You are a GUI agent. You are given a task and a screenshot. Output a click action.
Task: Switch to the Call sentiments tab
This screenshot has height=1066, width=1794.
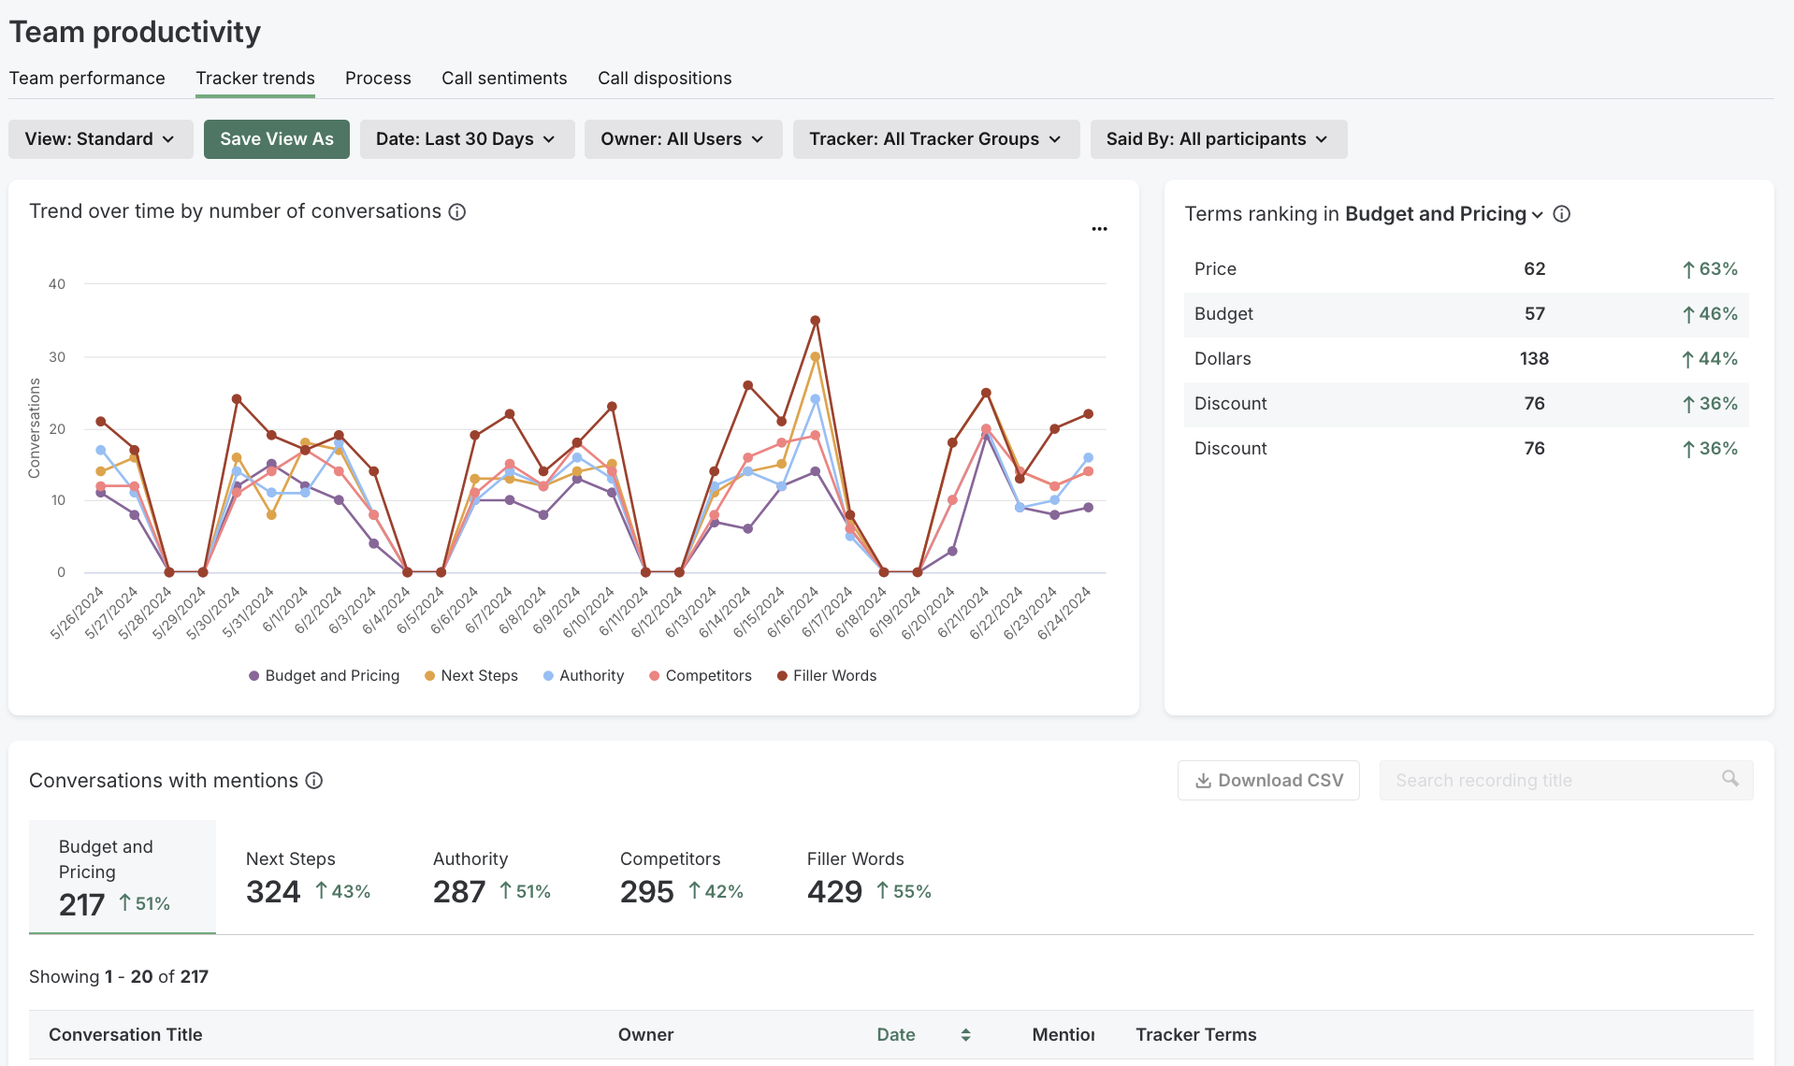[504, 78]
